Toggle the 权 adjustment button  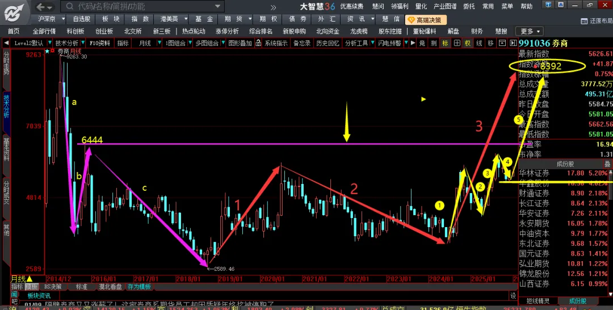point(468,43)
